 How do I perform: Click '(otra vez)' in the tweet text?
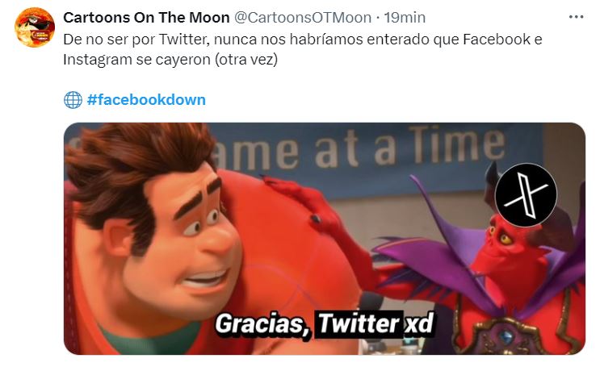click(x=246, y=60)
